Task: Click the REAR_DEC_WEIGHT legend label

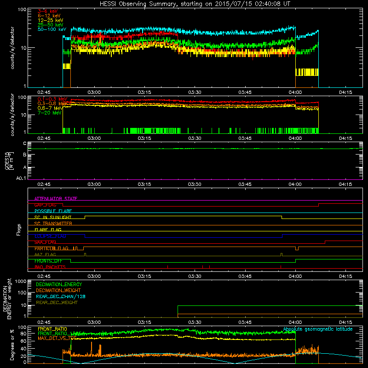Action: (x=57, y=303)
